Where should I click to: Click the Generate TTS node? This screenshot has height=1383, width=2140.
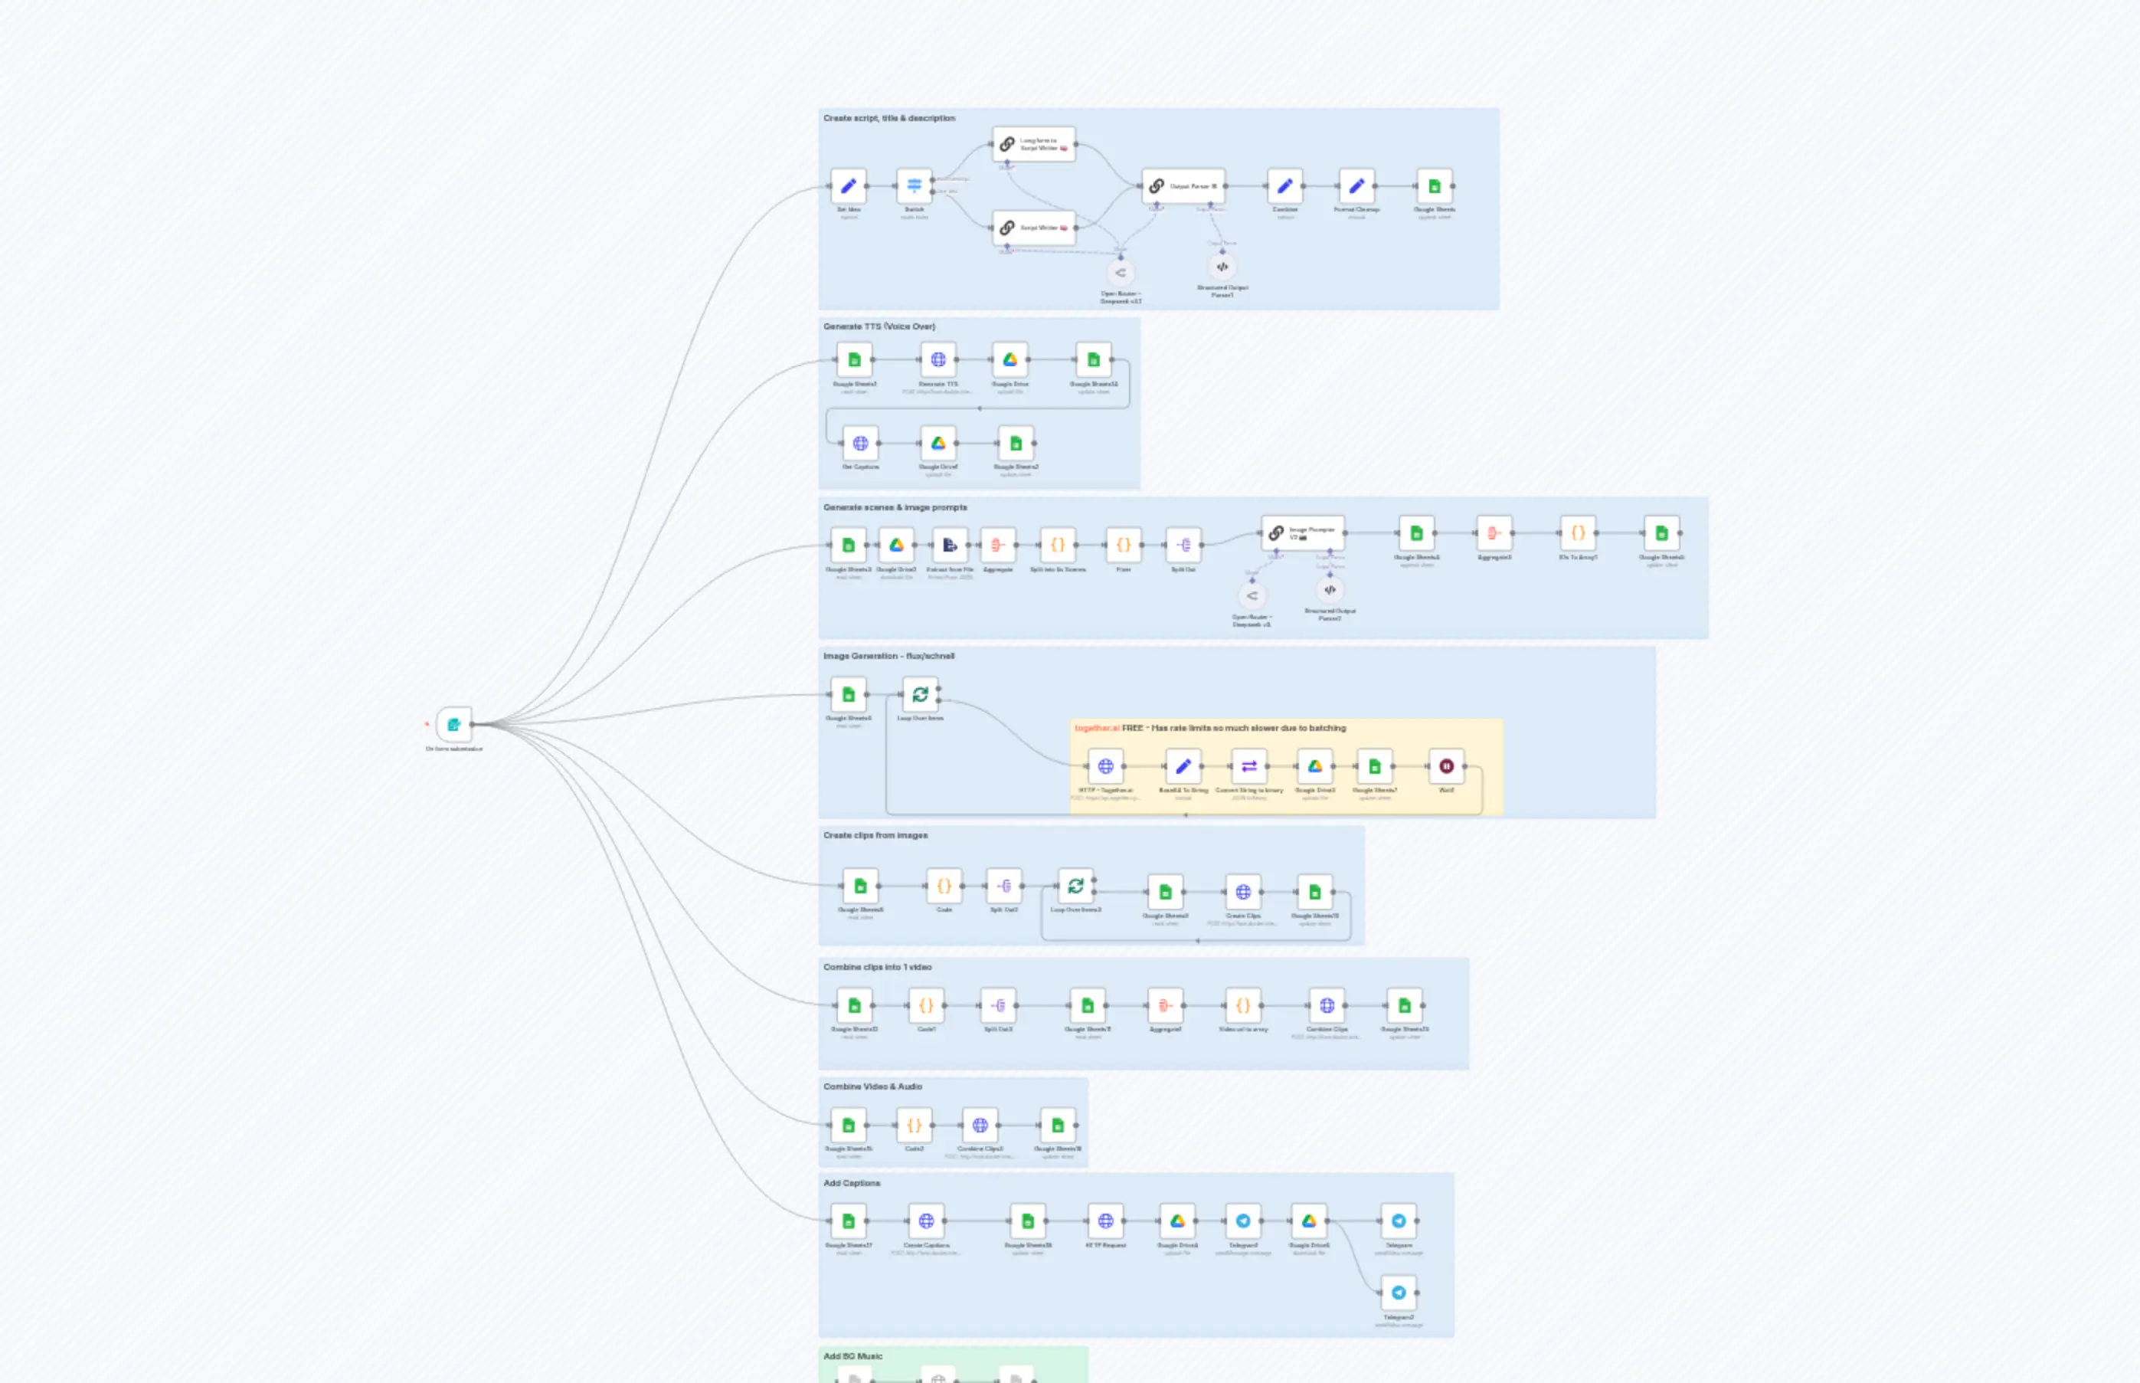939,359
